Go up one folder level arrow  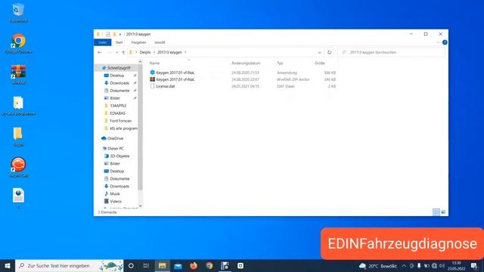123,52
